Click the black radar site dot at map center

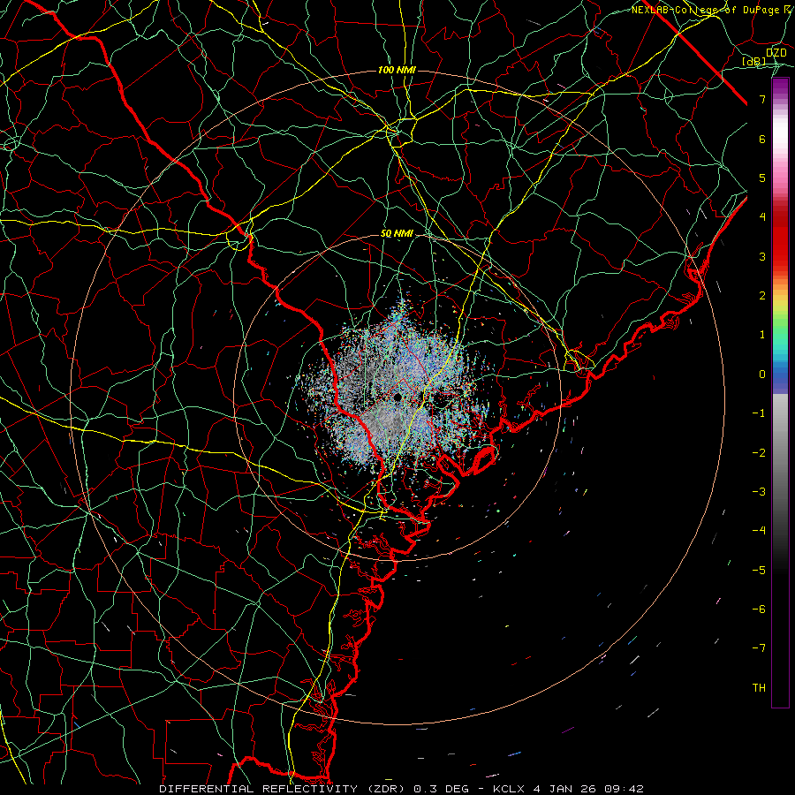[397, 397]
